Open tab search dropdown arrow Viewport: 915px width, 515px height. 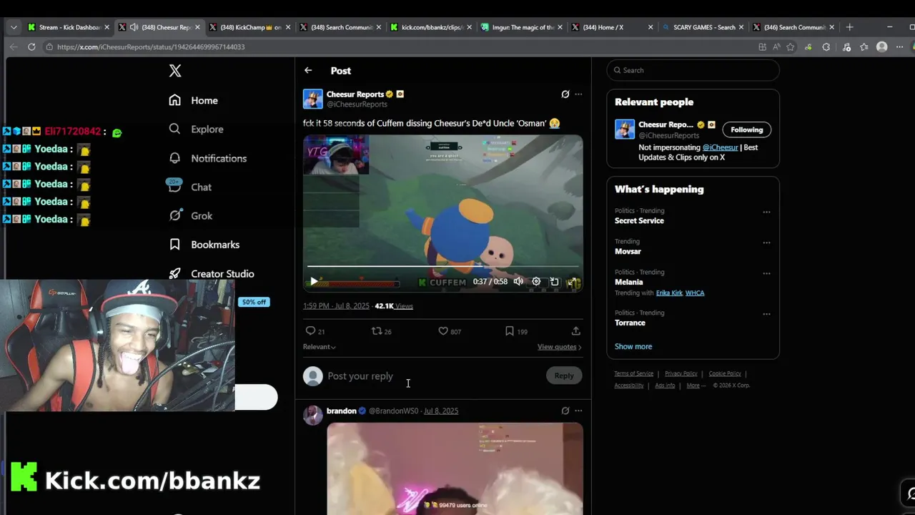14,27
